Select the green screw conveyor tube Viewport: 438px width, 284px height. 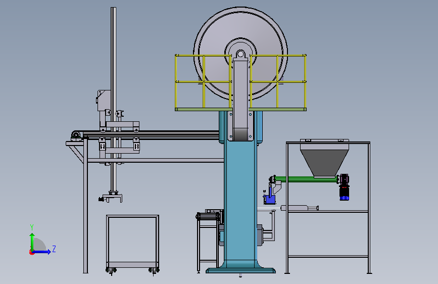307,179
